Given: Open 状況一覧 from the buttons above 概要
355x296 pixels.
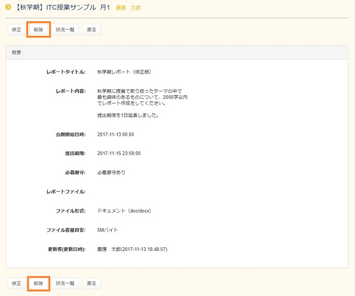Looking at the screenshot, I should 65,29.
